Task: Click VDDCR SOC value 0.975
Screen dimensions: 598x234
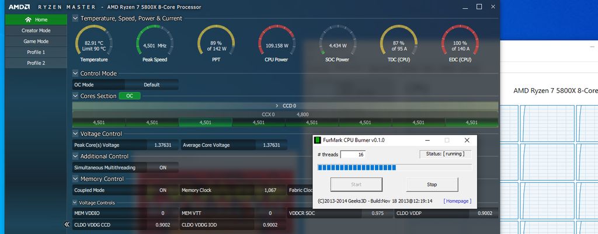Action: tap(378, 214)
